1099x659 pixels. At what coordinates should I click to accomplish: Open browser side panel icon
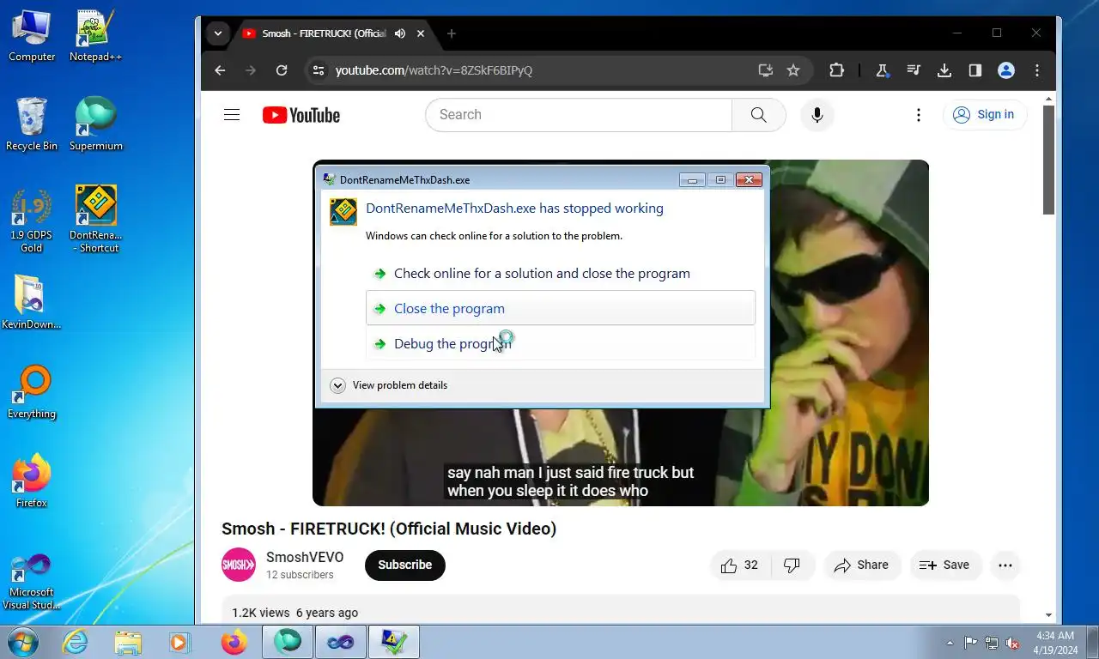tap(975, 70)
